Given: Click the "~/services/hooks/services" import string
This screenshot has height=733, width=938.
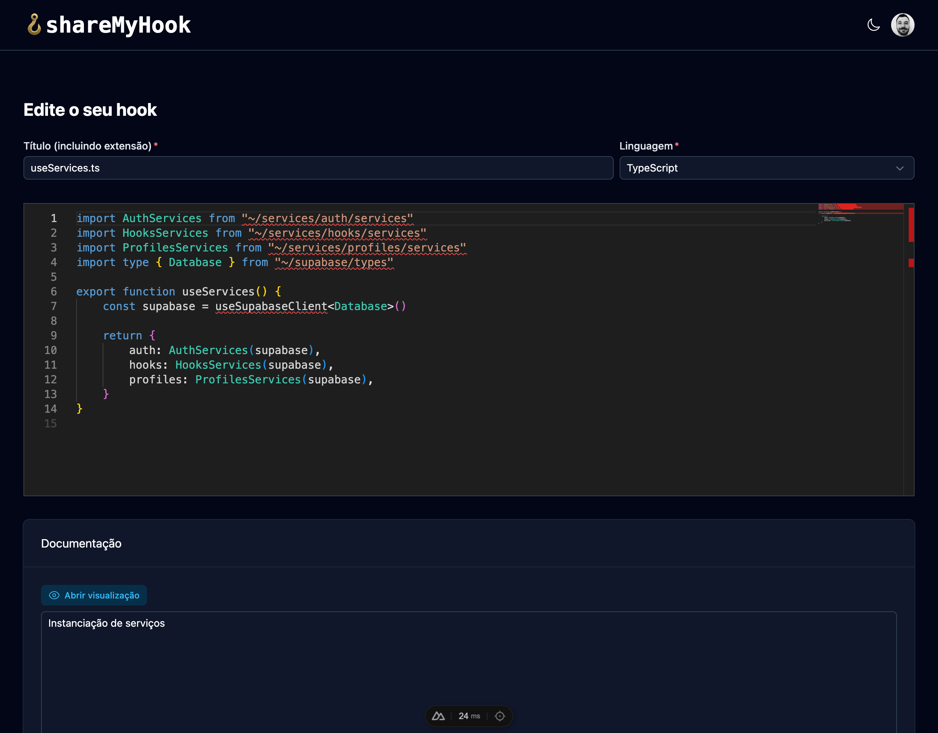Looking at the screenshot, I should [337, 233].
